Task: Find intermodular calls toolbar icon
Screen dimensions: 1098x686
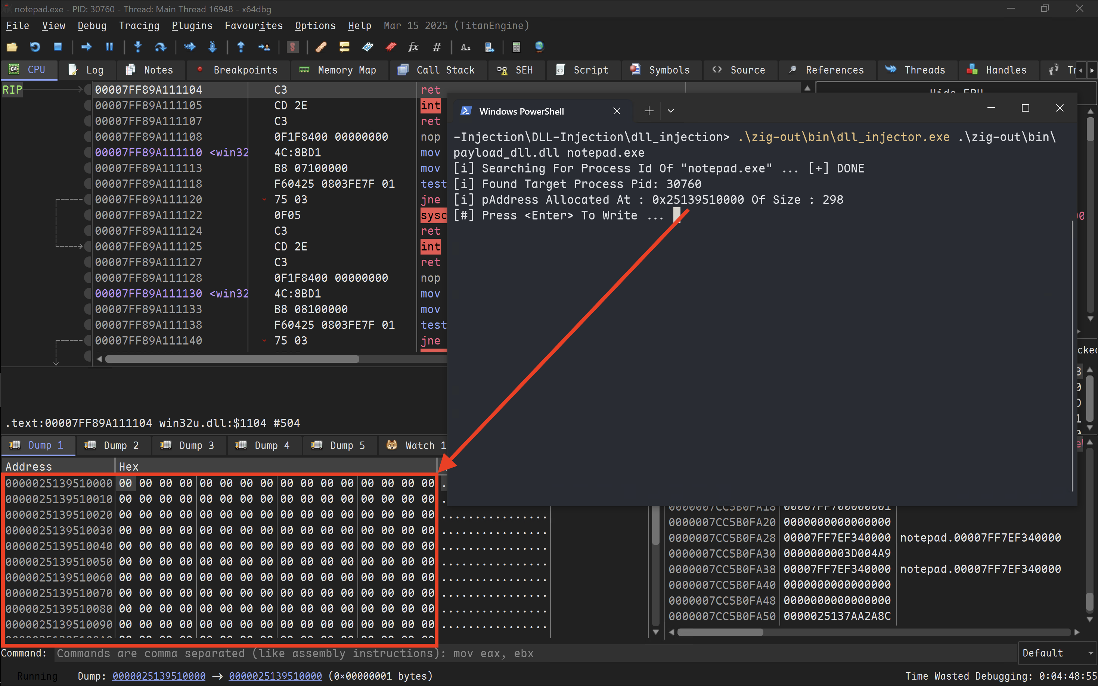Action: point(489,47)
